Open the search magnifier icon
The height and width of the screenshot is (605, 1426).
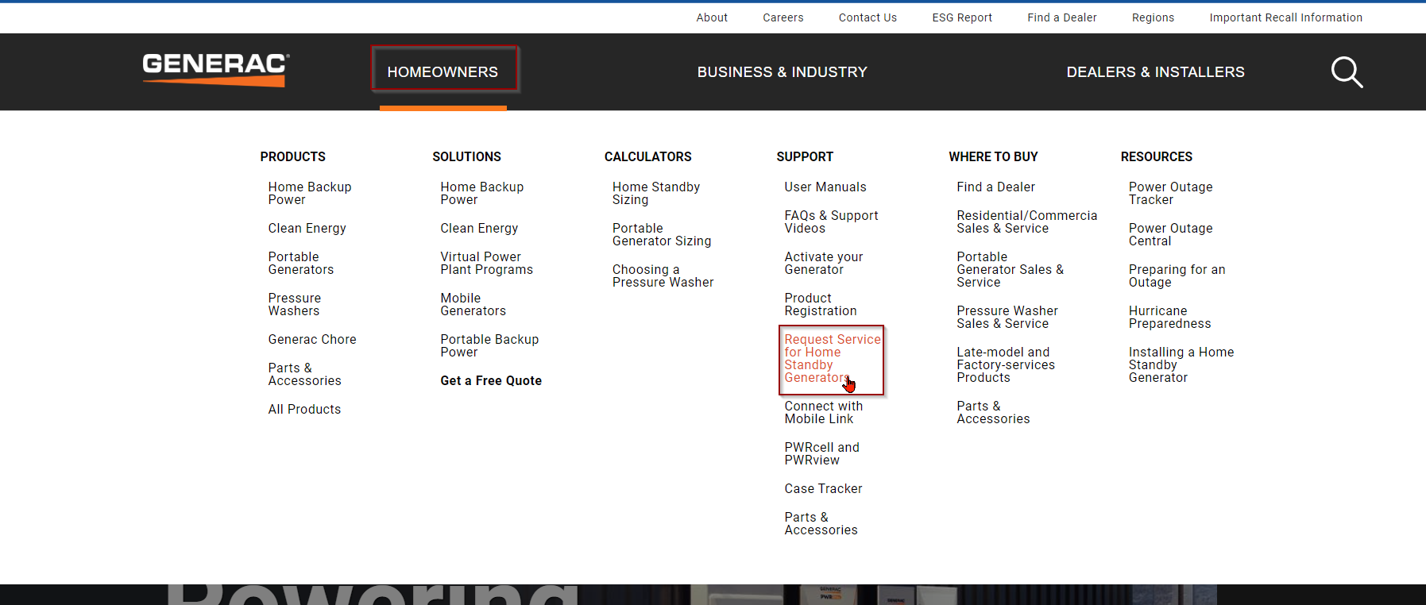point(1347,71)
